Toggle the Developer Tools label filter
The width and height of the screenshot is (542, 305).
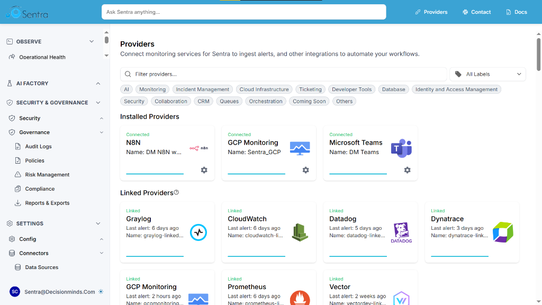352,89
